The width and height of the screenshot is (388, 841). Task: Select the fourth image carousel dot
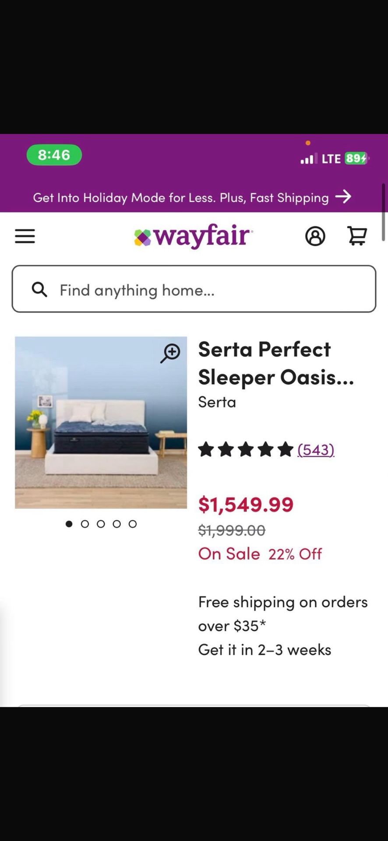coord(116,524)
